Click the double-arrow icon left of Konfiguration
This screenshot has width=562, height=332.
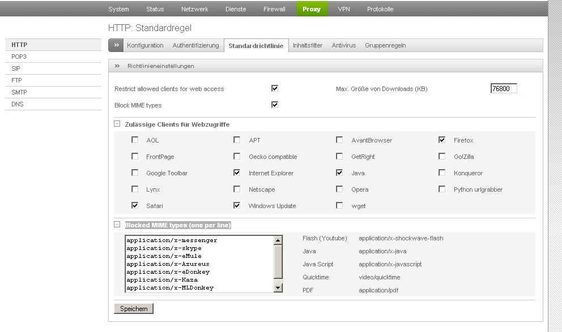(x=116, y=45)
